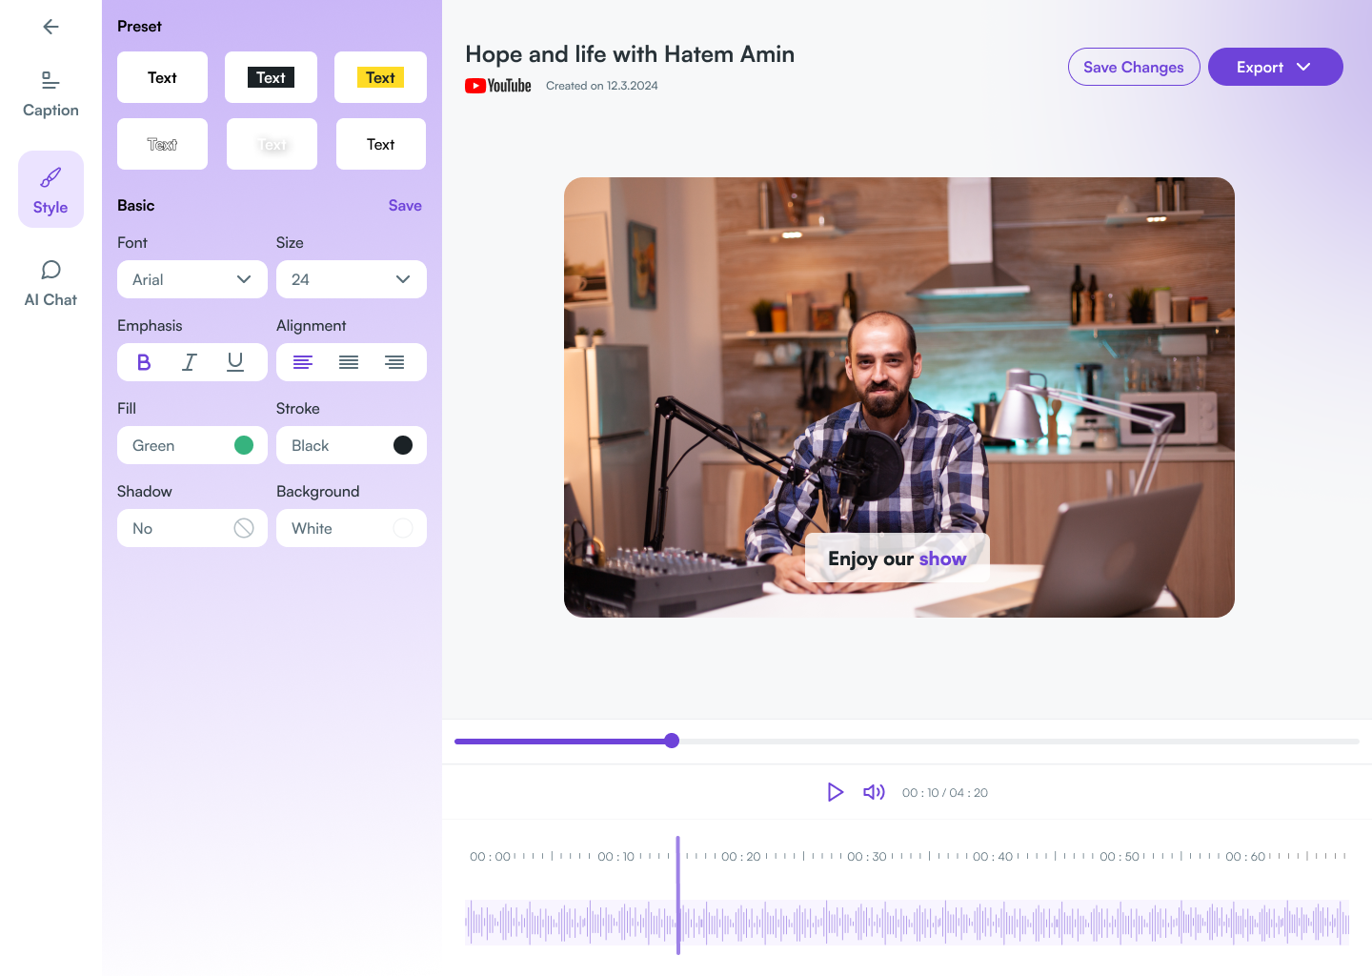Jump to 00:50 on the timeline ruler

[x=1120, y=857]
